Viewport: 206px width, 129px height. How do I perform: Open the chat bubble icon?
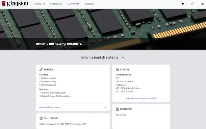(x=183, y=4)
